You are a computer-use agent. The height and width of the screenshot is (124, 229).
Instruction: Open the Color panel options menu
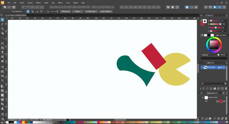pyautogui.click(x=226, y=15)
